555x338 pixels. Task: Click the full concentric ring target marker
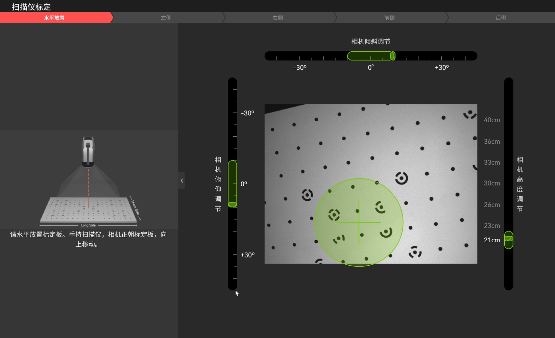click(402, 178)
